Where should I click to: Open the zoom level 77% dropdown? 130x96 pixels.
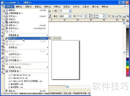tap(70, 11)
